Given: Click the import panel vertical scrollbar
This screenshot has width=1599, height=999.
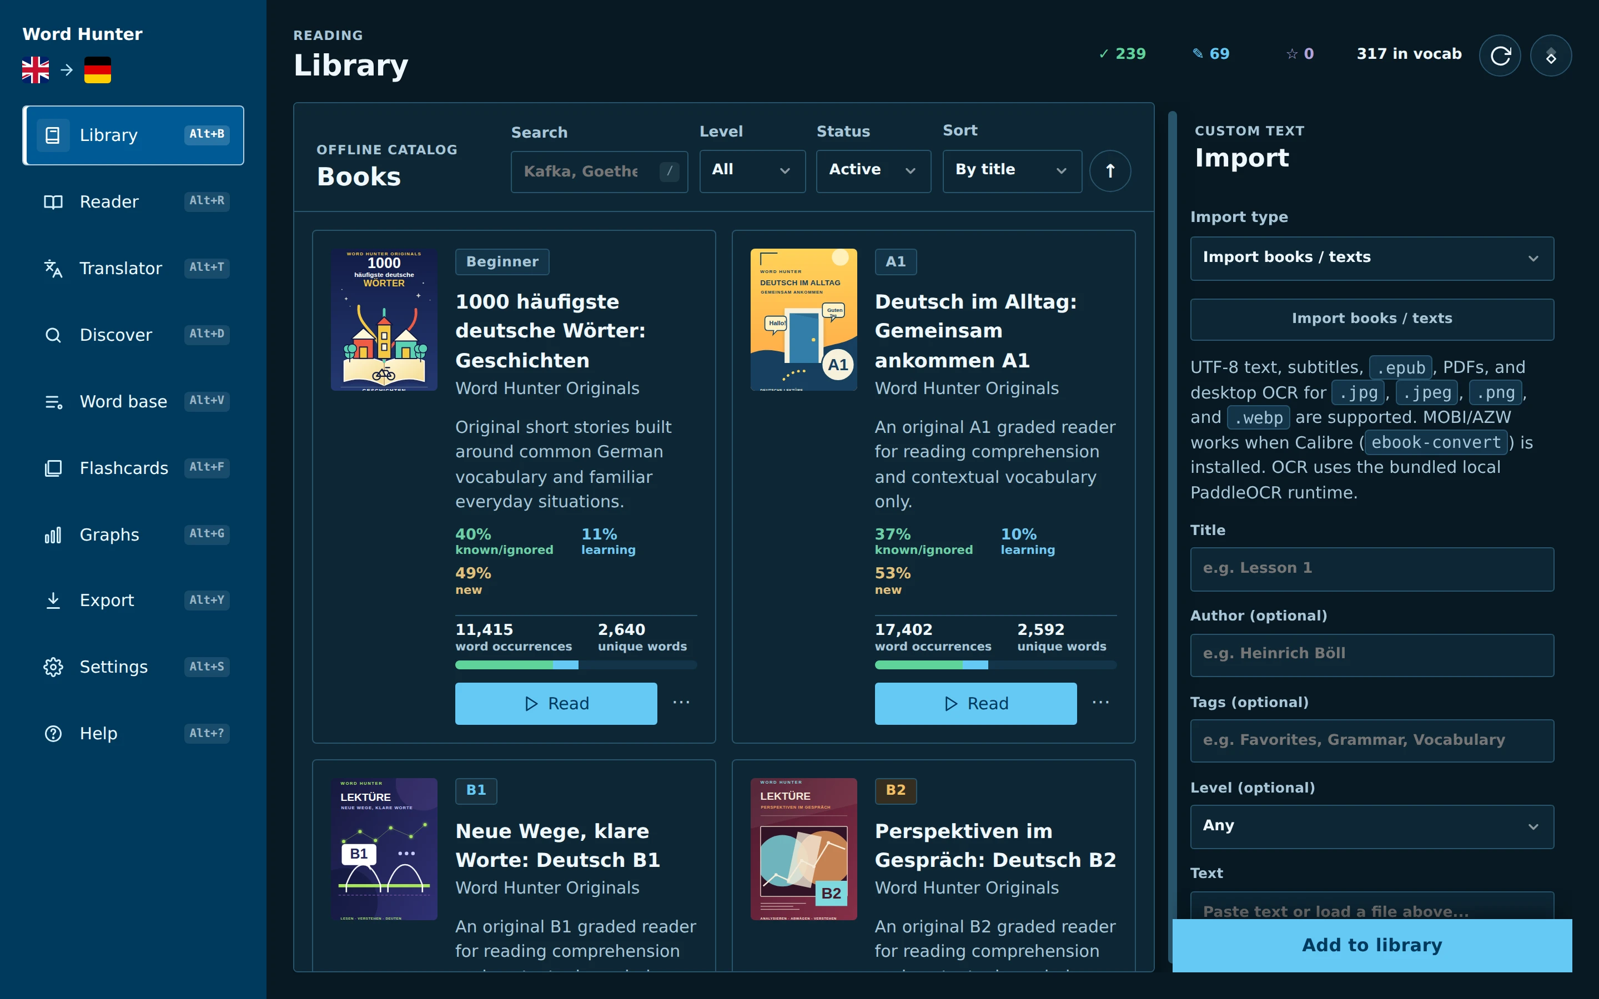Looking at the screenshot, I should (x=1173, y=537).
